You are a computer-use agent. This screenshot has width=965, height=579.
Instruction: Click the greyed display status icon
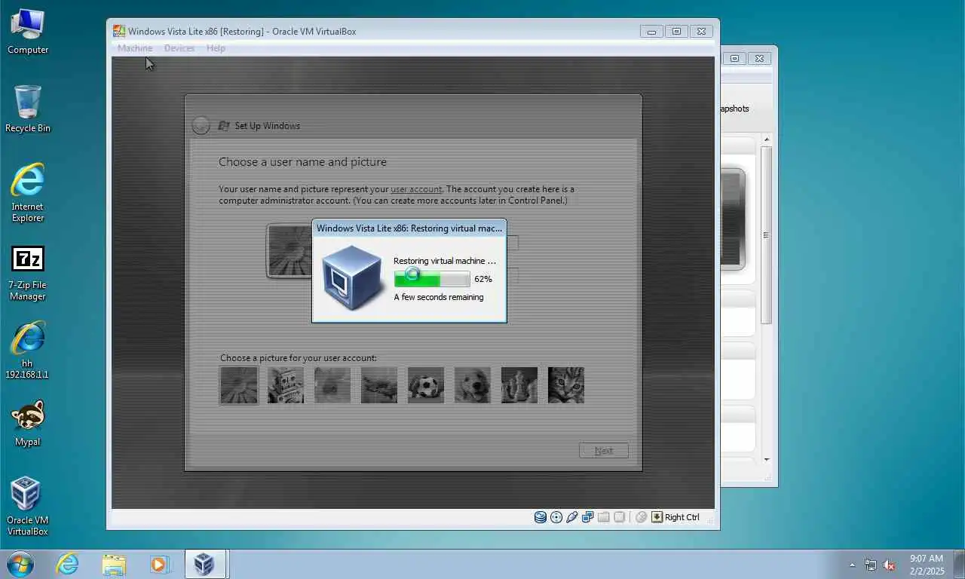[x=619, y=517]
